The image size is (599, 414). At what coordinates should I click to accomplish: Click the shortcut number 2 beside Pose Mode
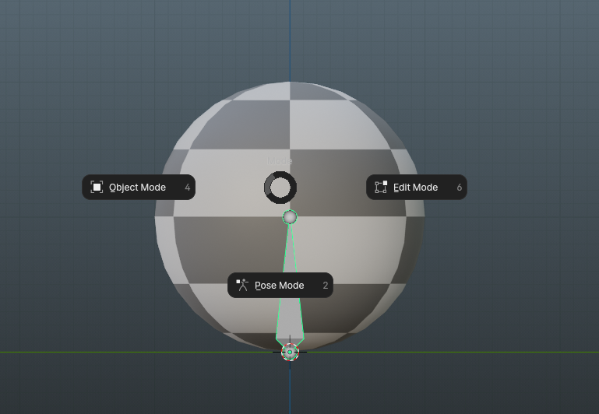(x=326, y=286)
